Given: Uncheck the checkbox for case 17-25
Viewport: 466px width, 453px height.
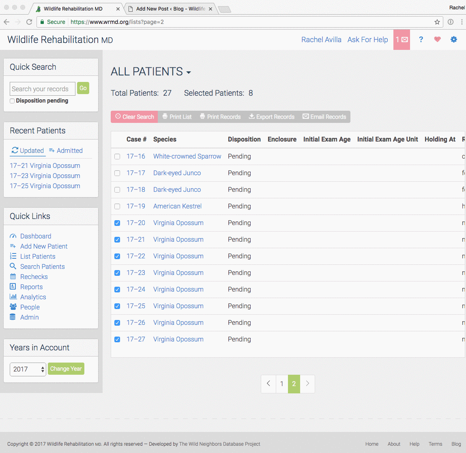Looking at the screenshot, I should tap(117, 306).
